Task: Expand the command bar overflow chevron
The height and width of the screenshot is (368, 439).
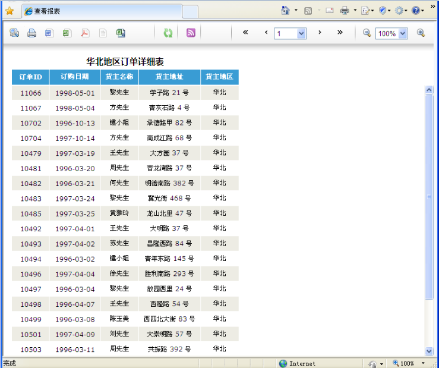Action: click(433, 6)
